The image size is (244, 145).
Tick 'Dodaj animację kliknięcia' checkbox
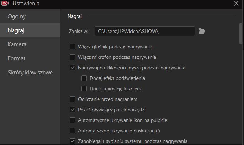click(84, 89)
